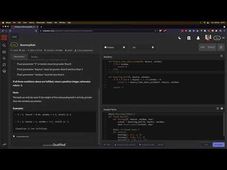Screen dimensions: 227x170
Task: Open notifications bell icon
Action: pyautogui.click(x=198, y=38)
